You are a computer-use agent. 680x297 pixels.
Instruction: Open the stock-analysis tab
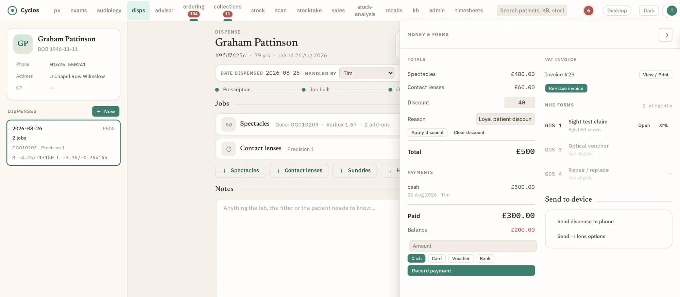[x=365, y=11]
